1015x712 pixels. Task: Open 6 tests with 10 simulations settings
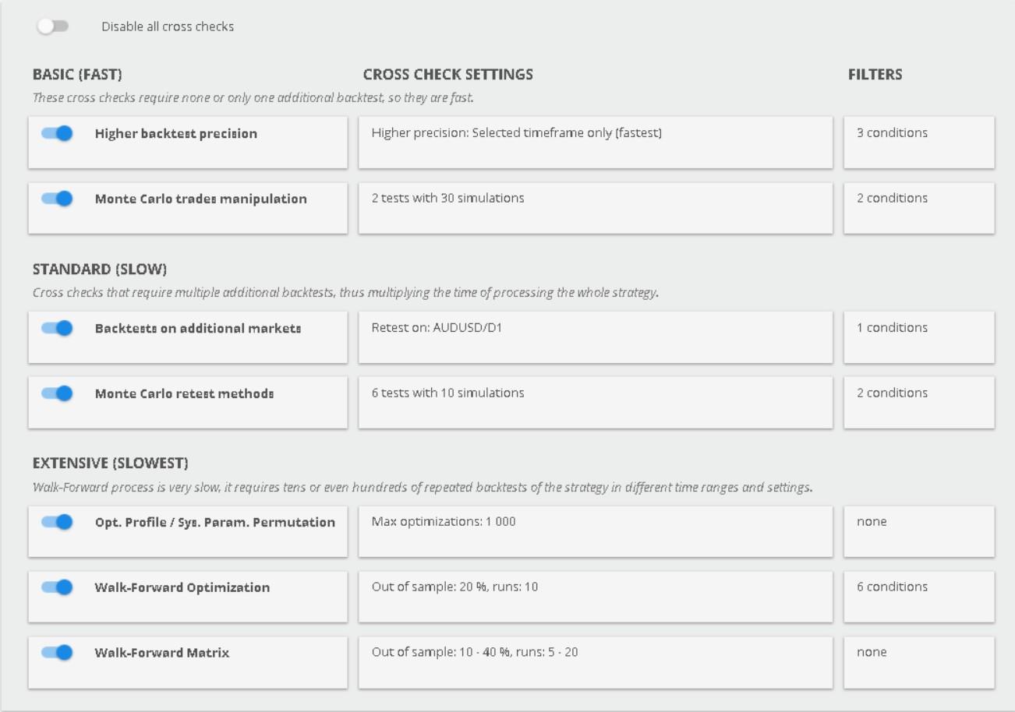[x=595, y=402]
